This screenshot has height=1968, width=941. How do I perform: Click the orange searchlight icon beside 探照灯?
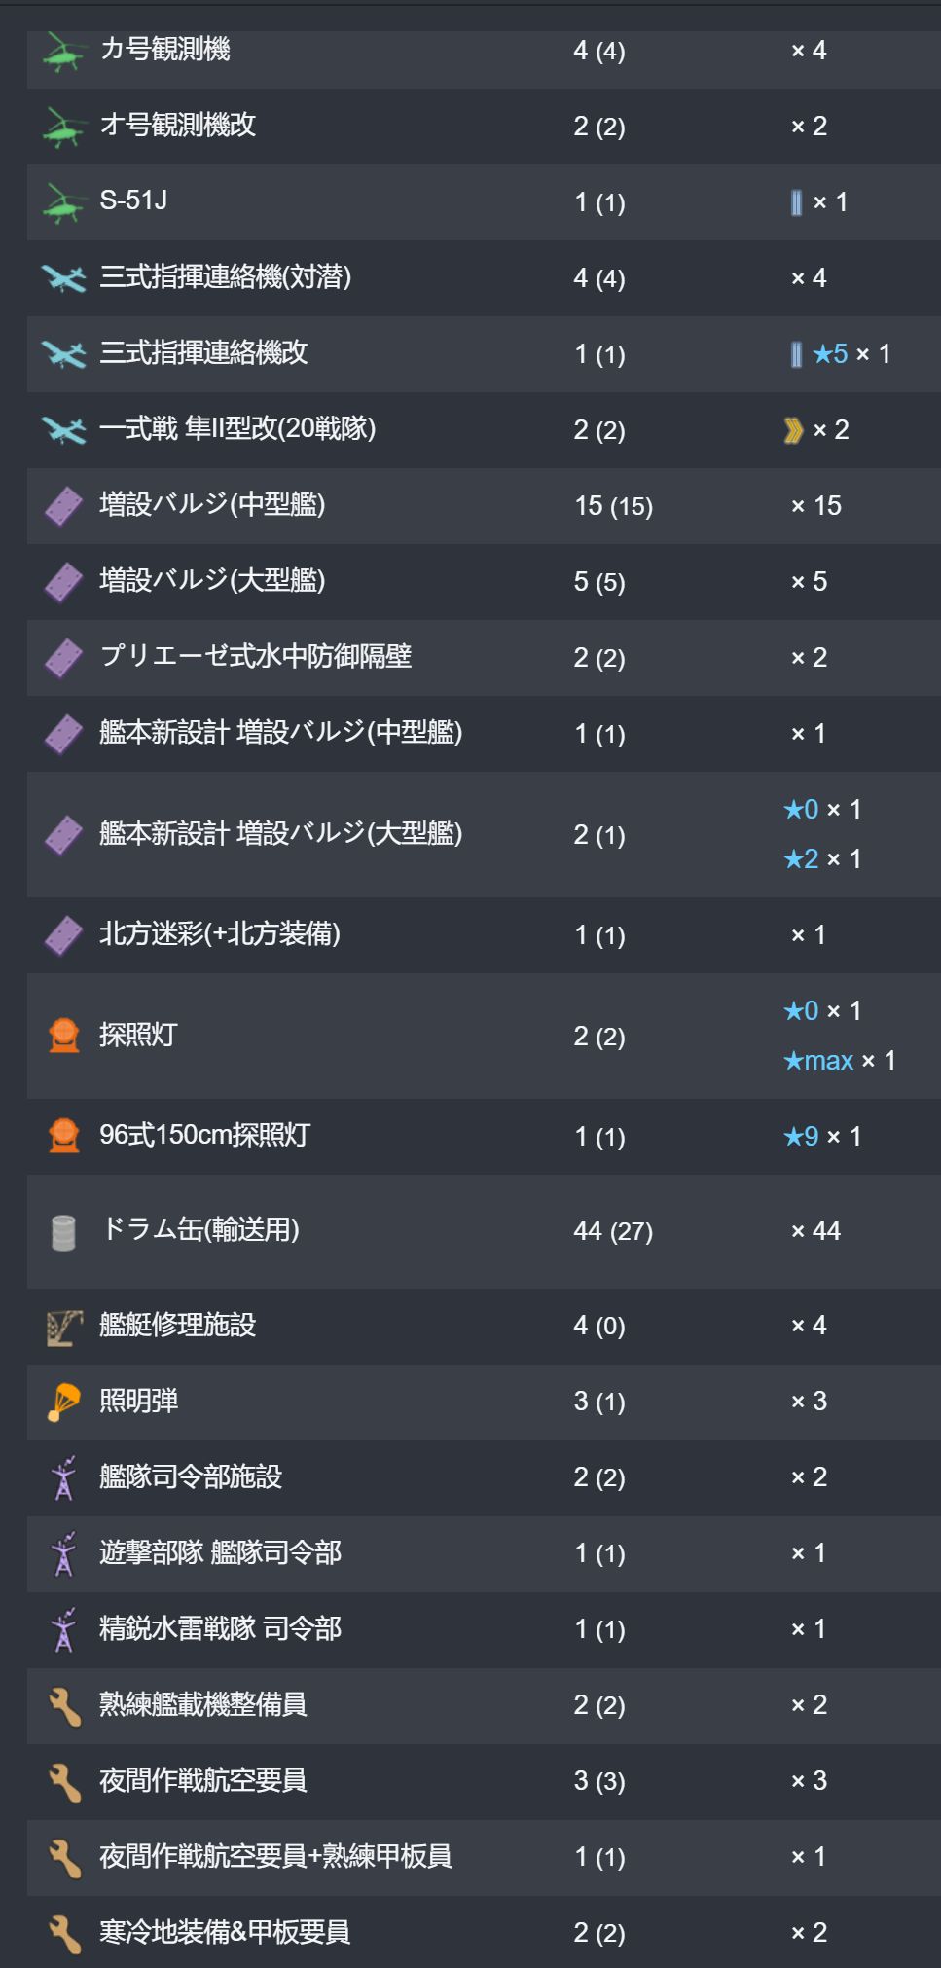[64, 1036]
